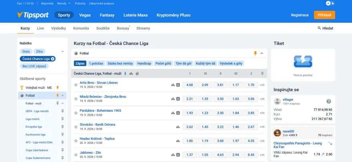Star the Pardubice - Bohemians 1905 match
Screen dimensions: 352x162
coord(76,113)
